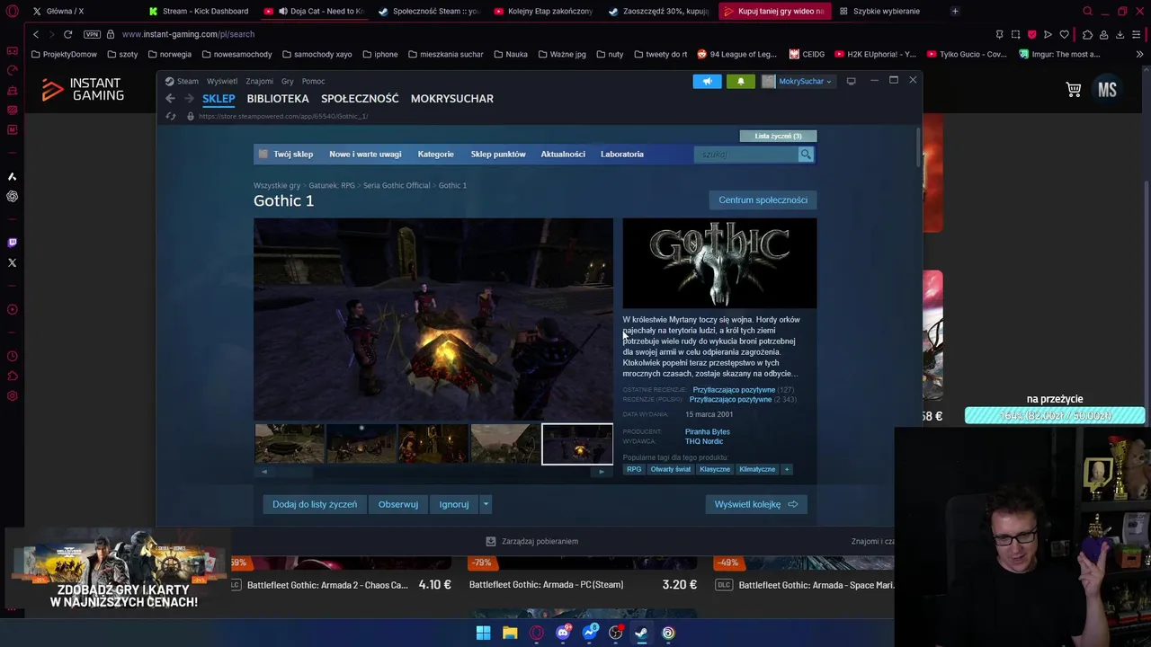Open the MS account avatar on Instant Gaming
The width and height of the screenshot is (1151, 647).
point(1107,89)
